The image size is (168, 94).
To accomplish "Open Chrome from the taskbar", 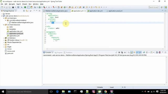I will 106,92.
